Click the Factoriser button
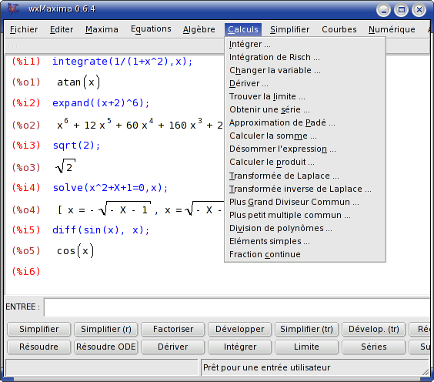 pos(173,329)
